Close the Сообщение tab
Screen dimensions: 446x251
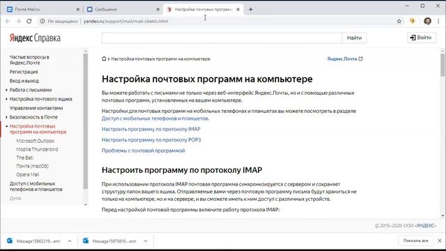point(158,9)
